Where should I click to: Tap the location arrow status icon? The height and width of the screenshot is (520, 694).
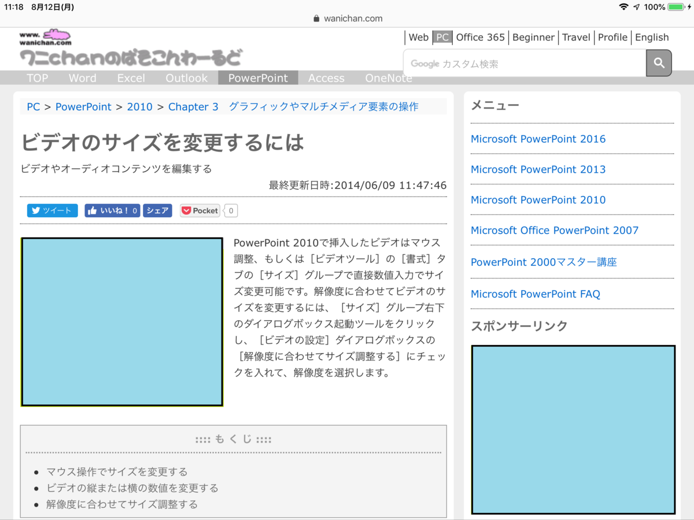pos(637,7)
